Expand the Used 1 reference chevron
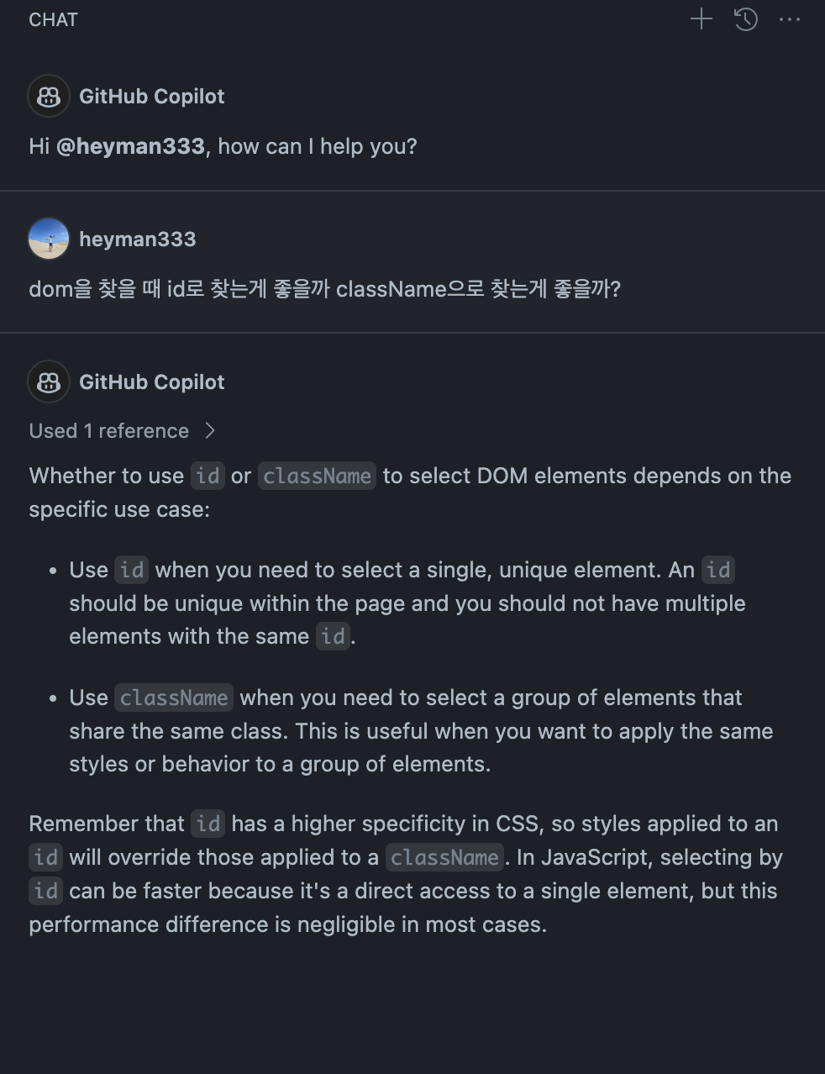 tap(210, 431)
